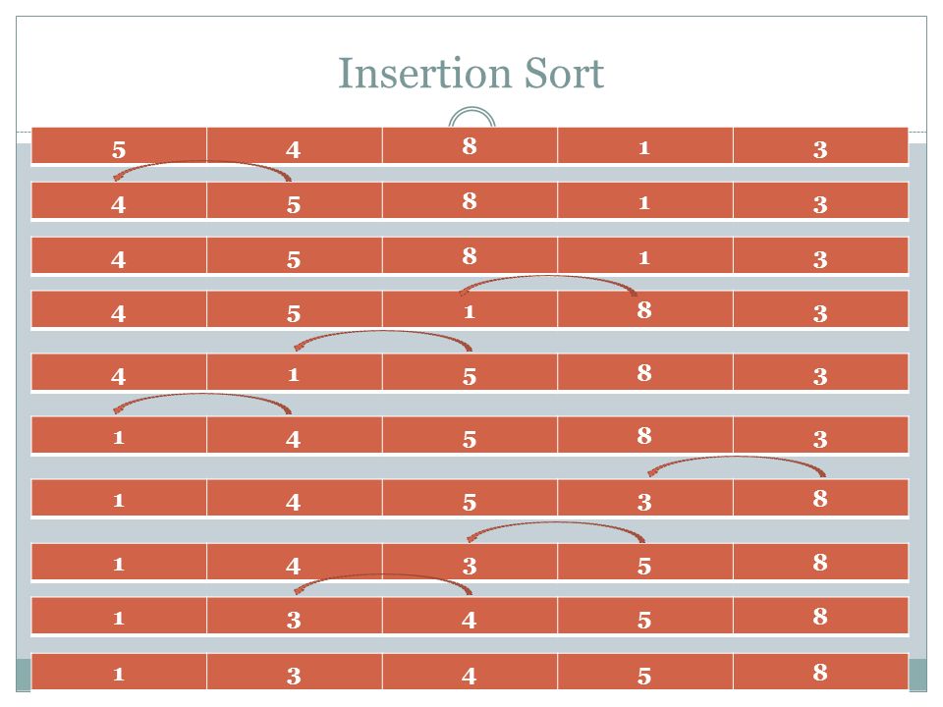Click cell 8 in the 4 5 1 8 3 row
Screen dimensions: 943x707
pyautogui.click(x=644, y=309)
